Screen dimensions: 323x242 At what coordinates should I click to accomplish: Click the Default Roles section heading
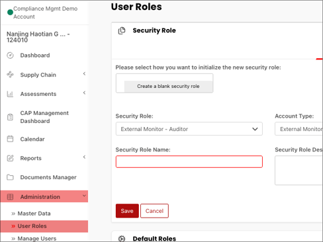tap(154, 239)
